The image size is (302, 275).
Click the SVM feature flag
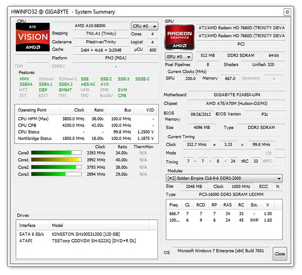122,90
